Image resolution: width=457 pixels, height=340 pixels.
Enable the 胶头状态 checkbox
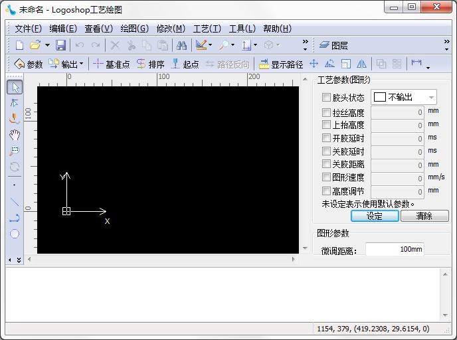pyautogui.click(x=326, y=98)
